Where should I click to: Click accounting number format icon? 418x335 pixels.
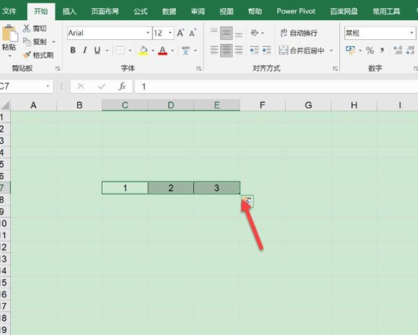click(350, 50)
